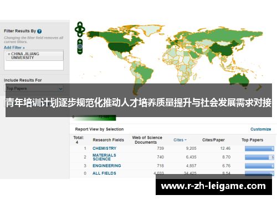Pan the map right with the arrow control
277x200 pixels.
83,29
